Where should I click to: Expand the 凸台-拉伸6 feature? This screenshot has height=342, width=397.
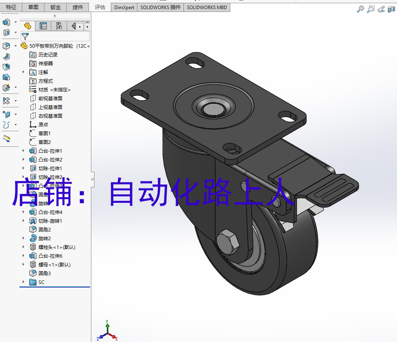(23, 256)
